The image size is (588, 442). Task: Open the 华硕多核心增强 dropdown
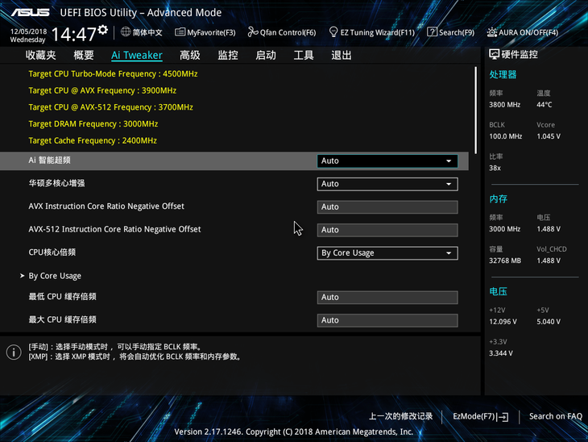(x=387, y=184)
